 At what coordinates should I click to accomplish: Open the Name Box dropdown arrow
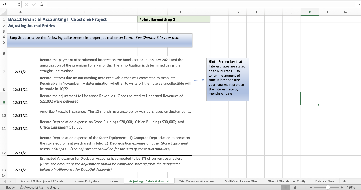pyautogui.click(x=19, y=4)
